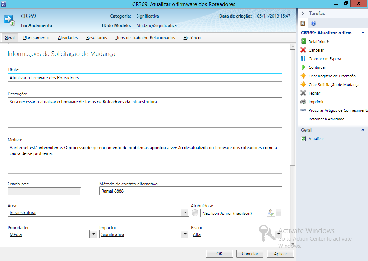This screenshot has height=261, width=368.
Task: Select the tasks clipboard icon
Action: (x=303, y=23)
